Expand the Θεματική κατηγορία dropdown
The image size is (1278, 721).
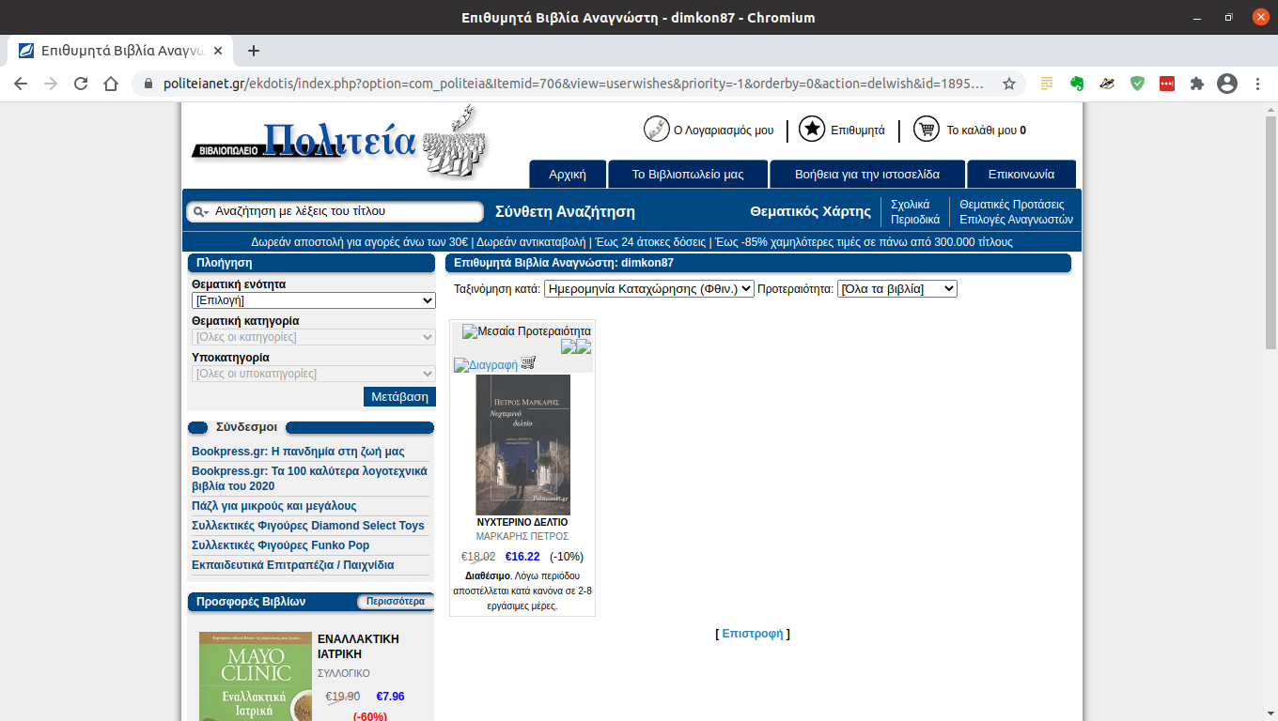click(314, 337)
